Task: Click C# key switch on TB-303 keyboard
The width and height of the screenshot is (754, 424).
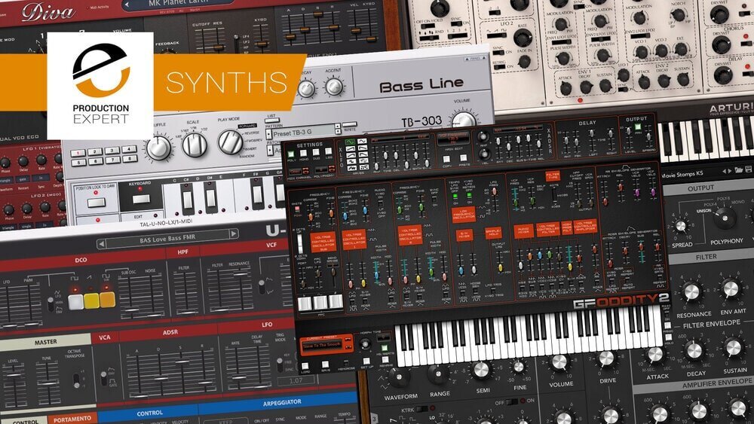Action: tap(188, 199)
